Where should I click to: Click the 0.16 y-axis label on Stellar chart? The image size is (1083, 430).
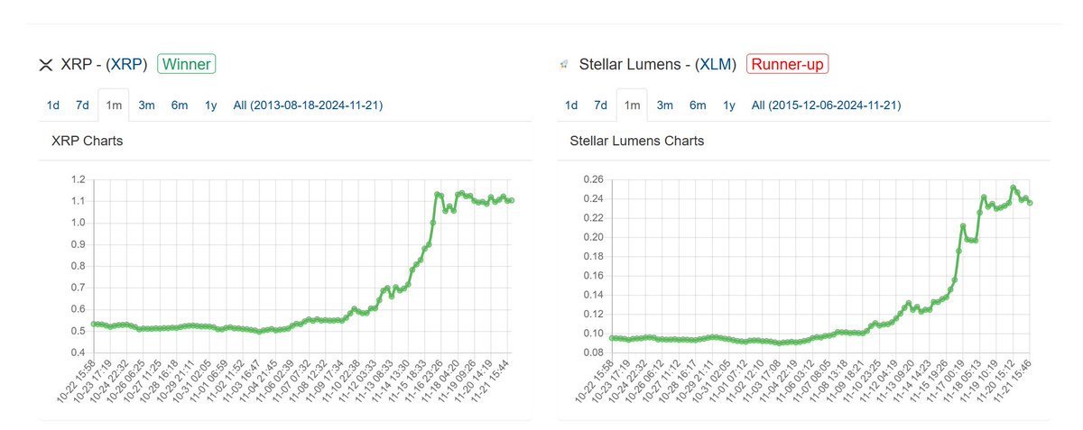click(x=593, y=276)
